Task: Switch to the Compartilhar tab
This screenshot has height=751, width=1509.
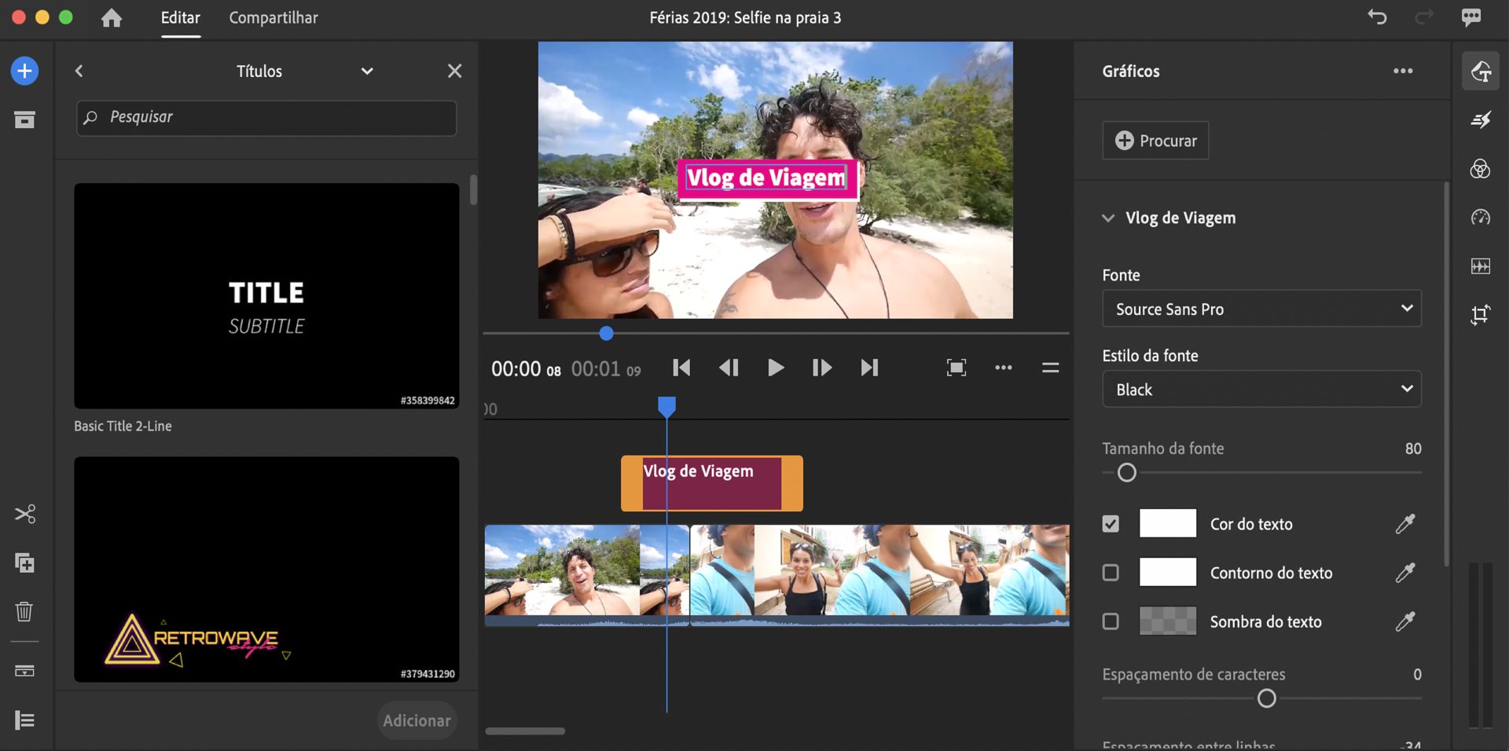Action: 273,17
